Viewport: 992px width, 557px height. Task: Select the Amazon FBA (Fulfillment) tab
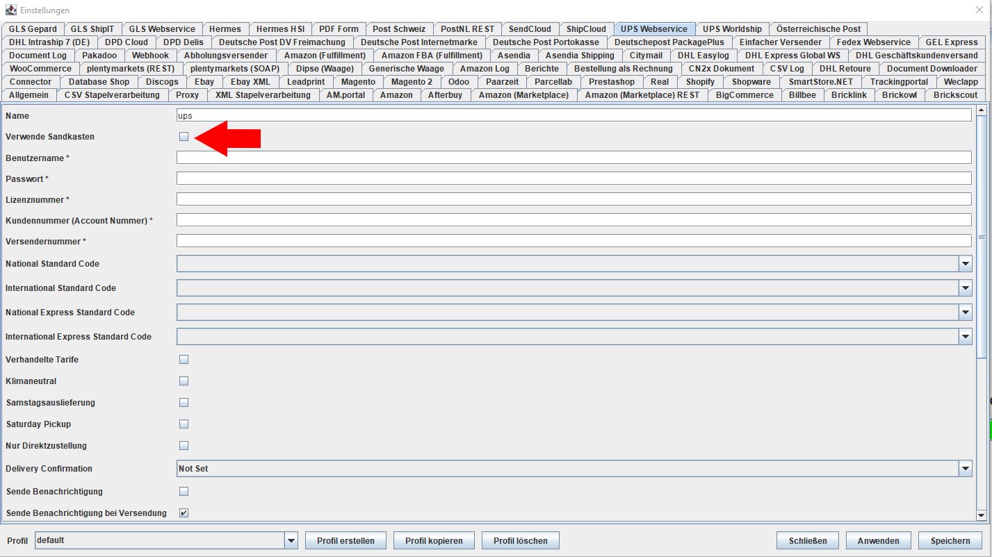tap(432, 56)
